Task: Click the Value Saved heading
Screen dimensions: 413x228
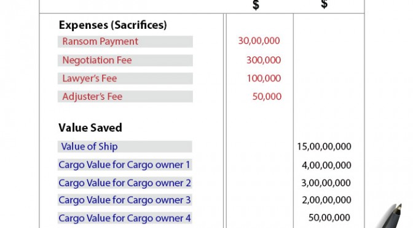Action: click(90, 127)
